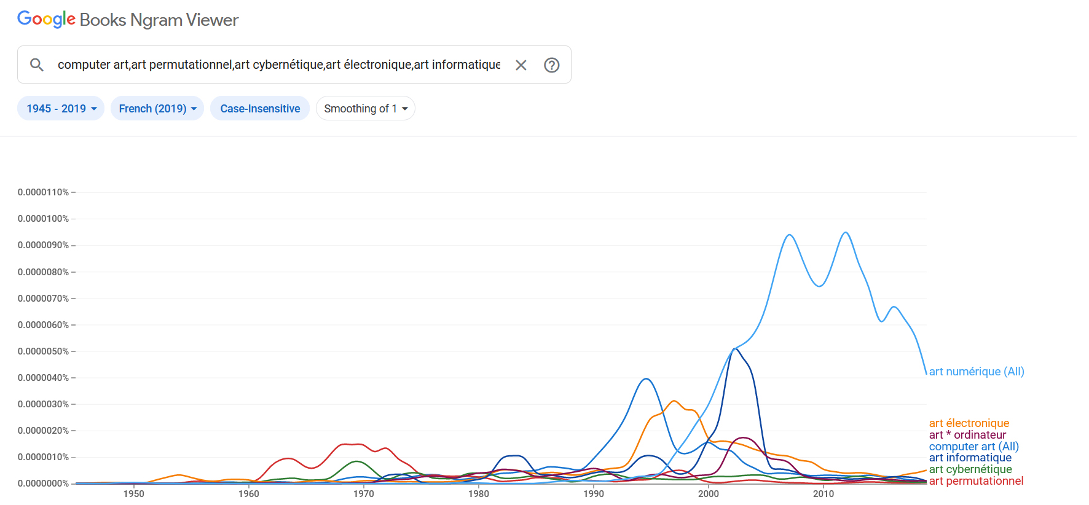Click the computer art (All) legend label
The image size is (1089, 505).
(x=973, y=447)
